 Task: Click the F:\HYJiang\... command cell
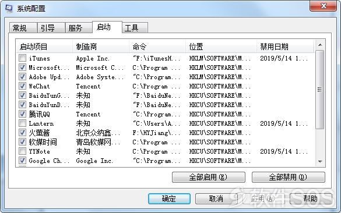click(156, 133)
